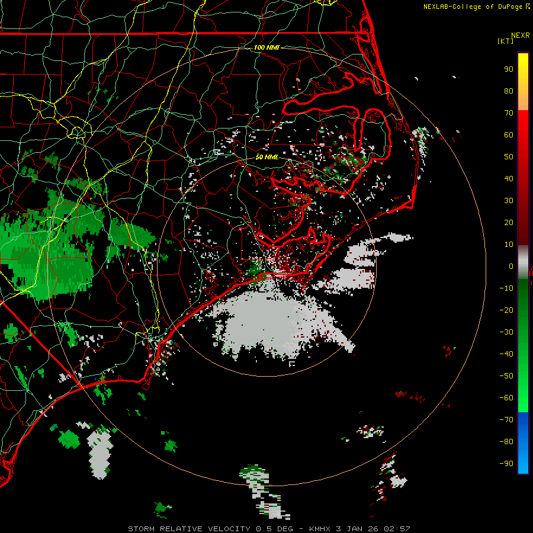Click the 3 JAN 26 02:57 timestamp

click(373, 529)
